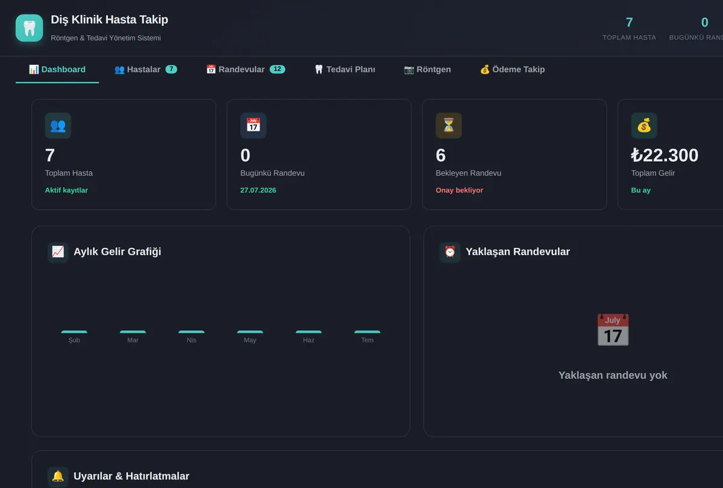This screenshot has height=488, width=723.
Task: Click the "Bekleyen Randevu" card label
Action: 469,173
